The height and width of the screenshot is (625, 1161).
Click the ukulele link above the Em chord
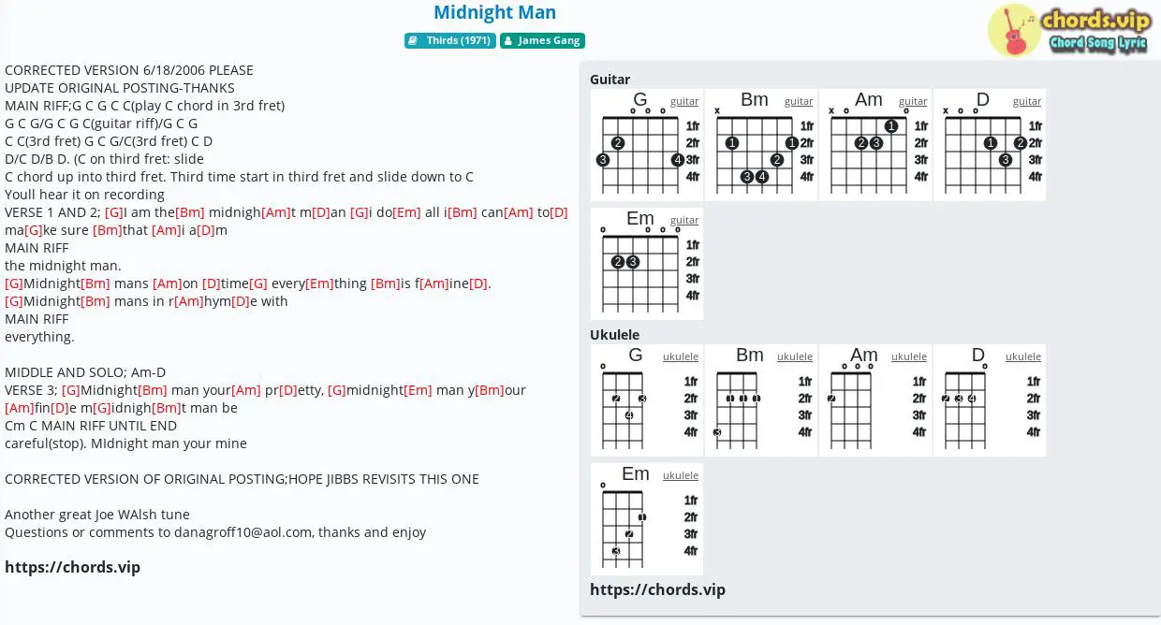point(681,475)
